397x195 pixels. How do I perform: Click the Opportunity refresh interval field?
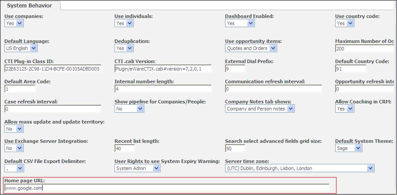pyautogui.click(x=365, y=89)
